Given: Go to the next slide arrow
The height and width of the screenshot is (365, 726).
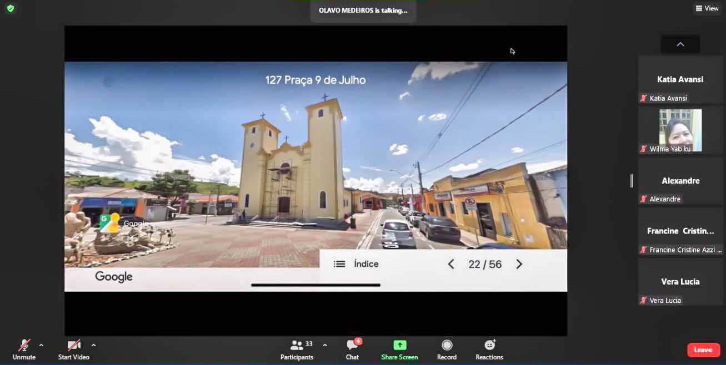Looking at the screenshot, I should pos(519,265).
